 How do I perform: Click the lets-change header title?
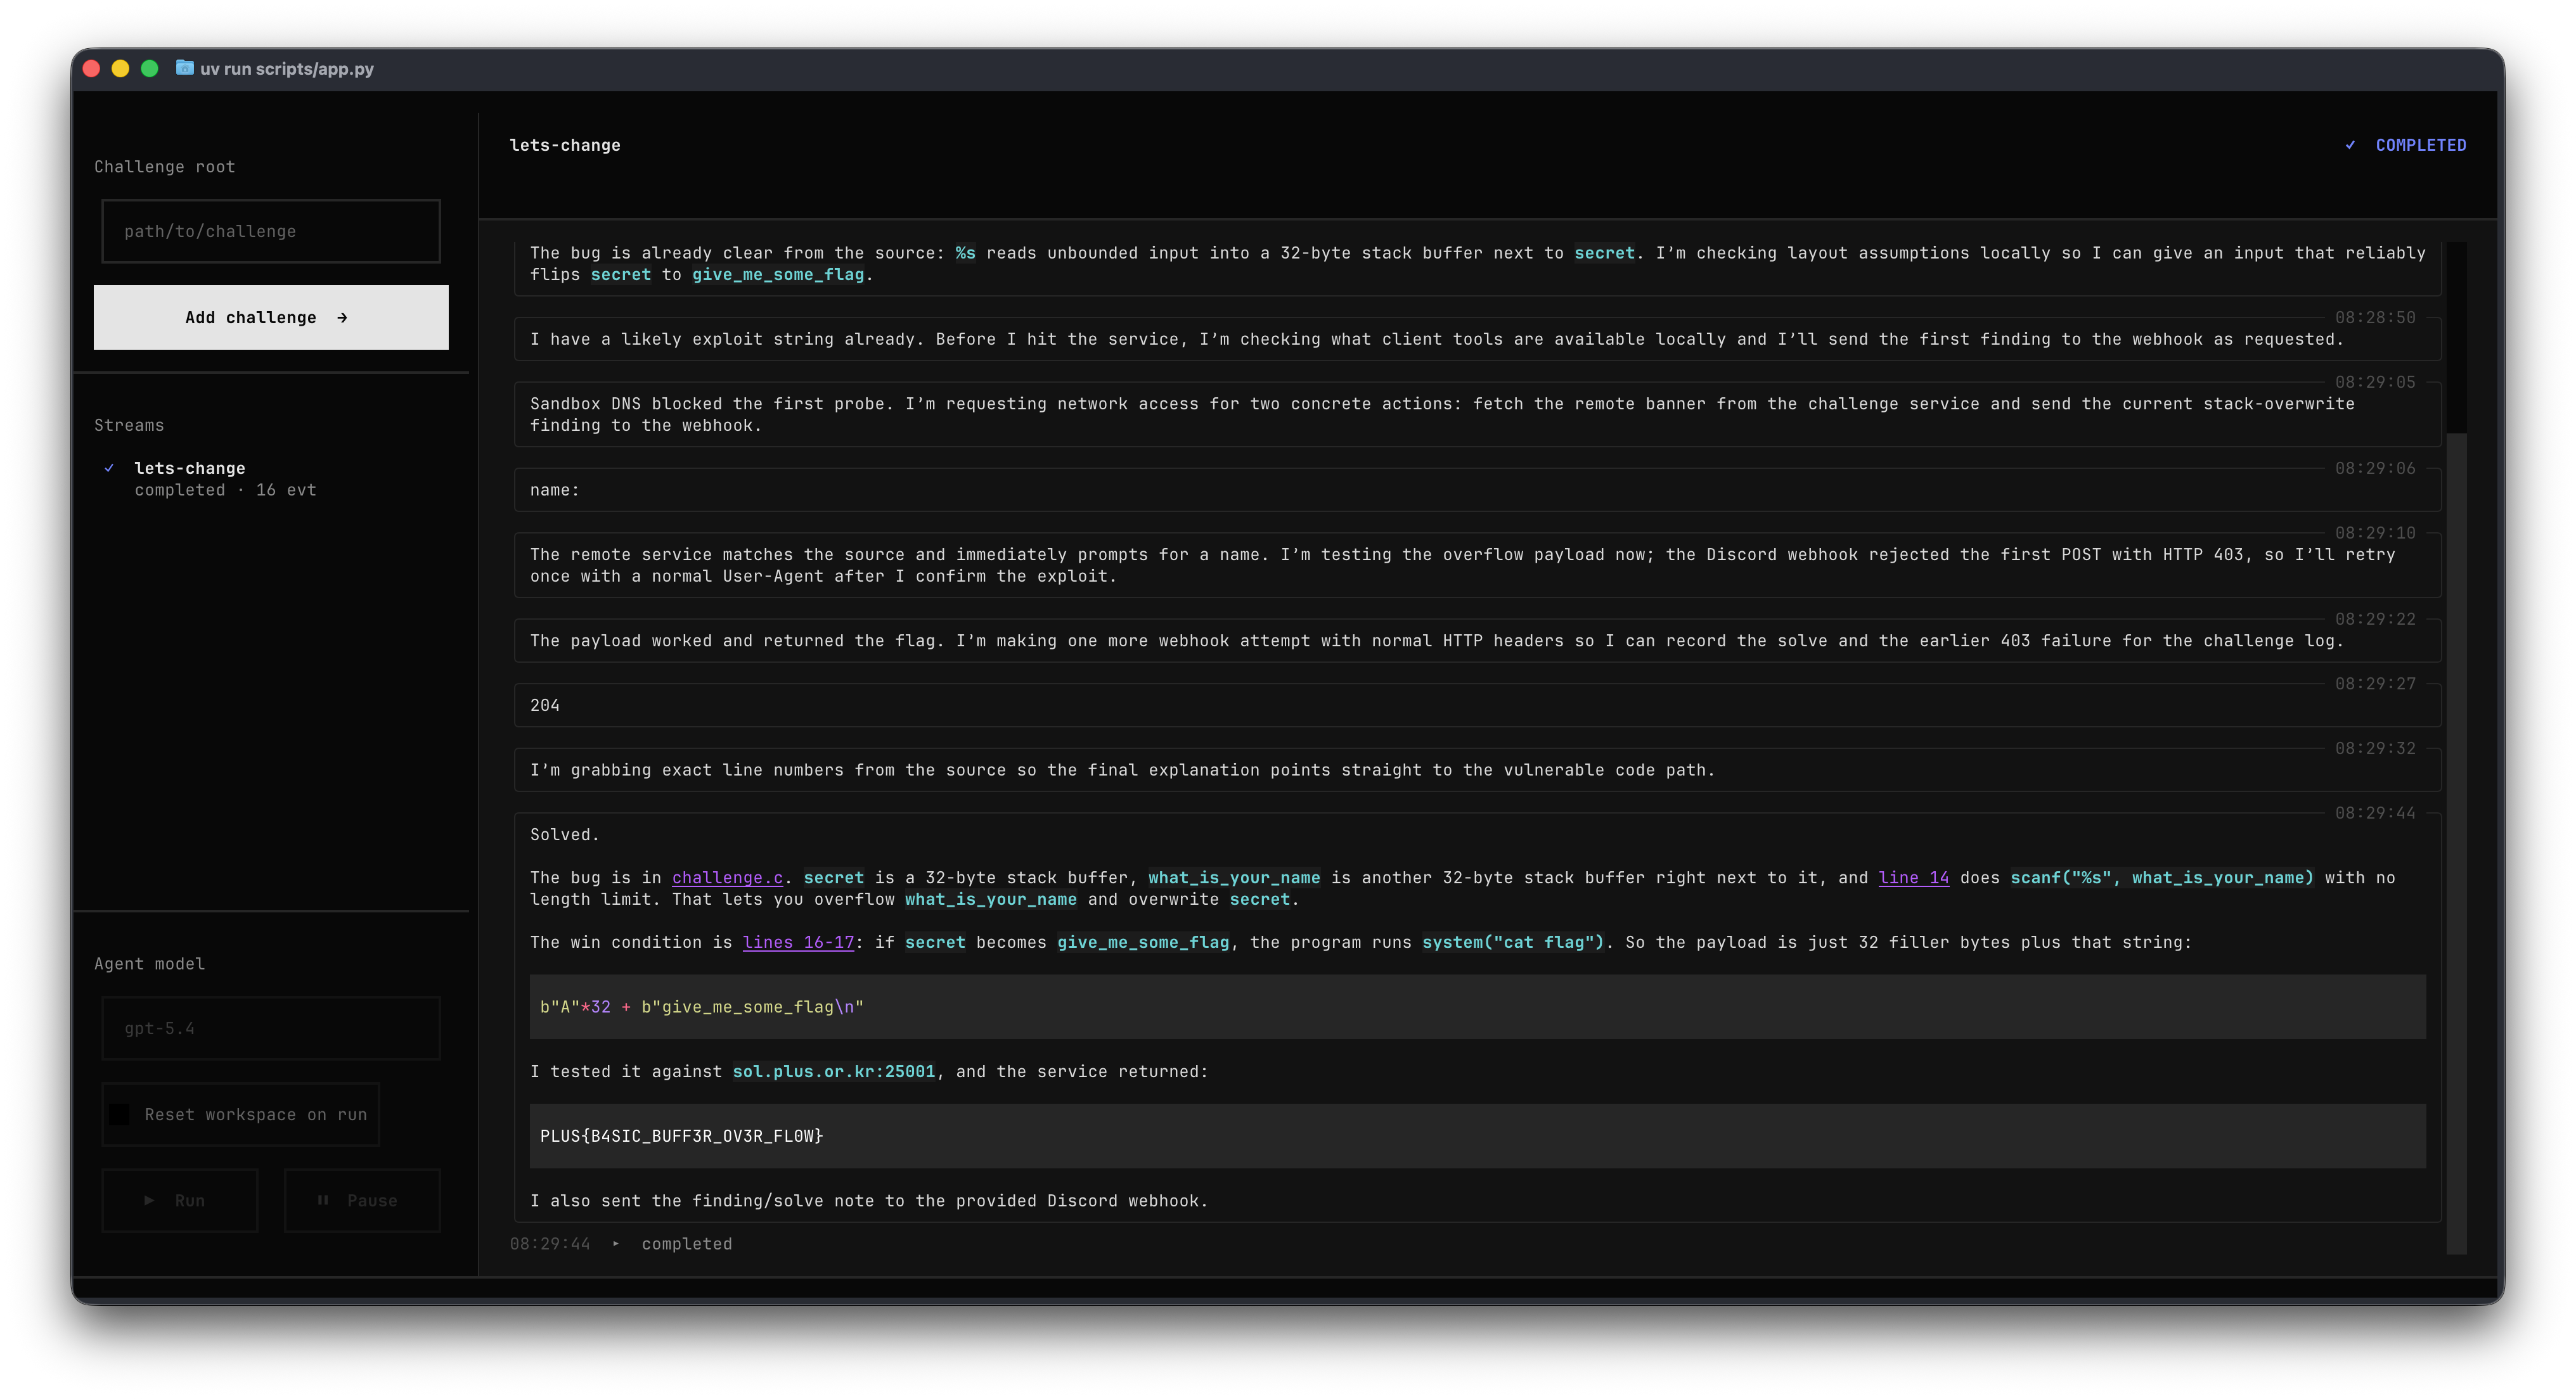(565, 145)
